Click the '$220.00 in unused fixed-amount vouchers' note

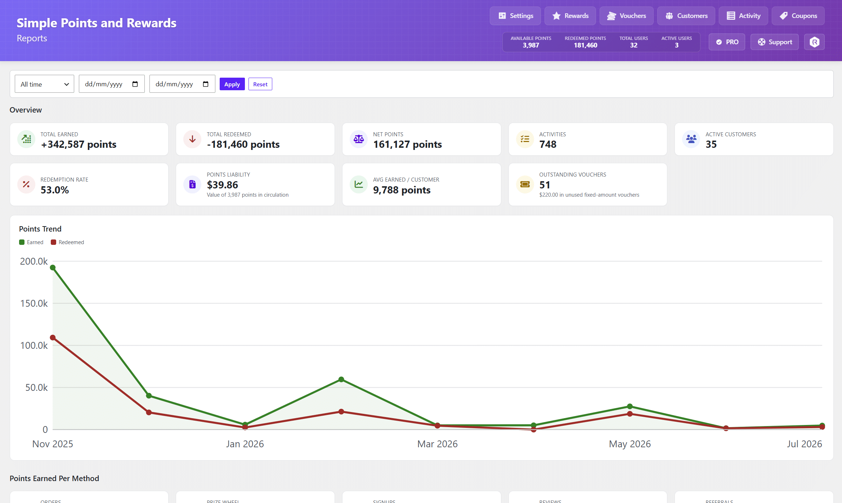click(x=589, y=195)
